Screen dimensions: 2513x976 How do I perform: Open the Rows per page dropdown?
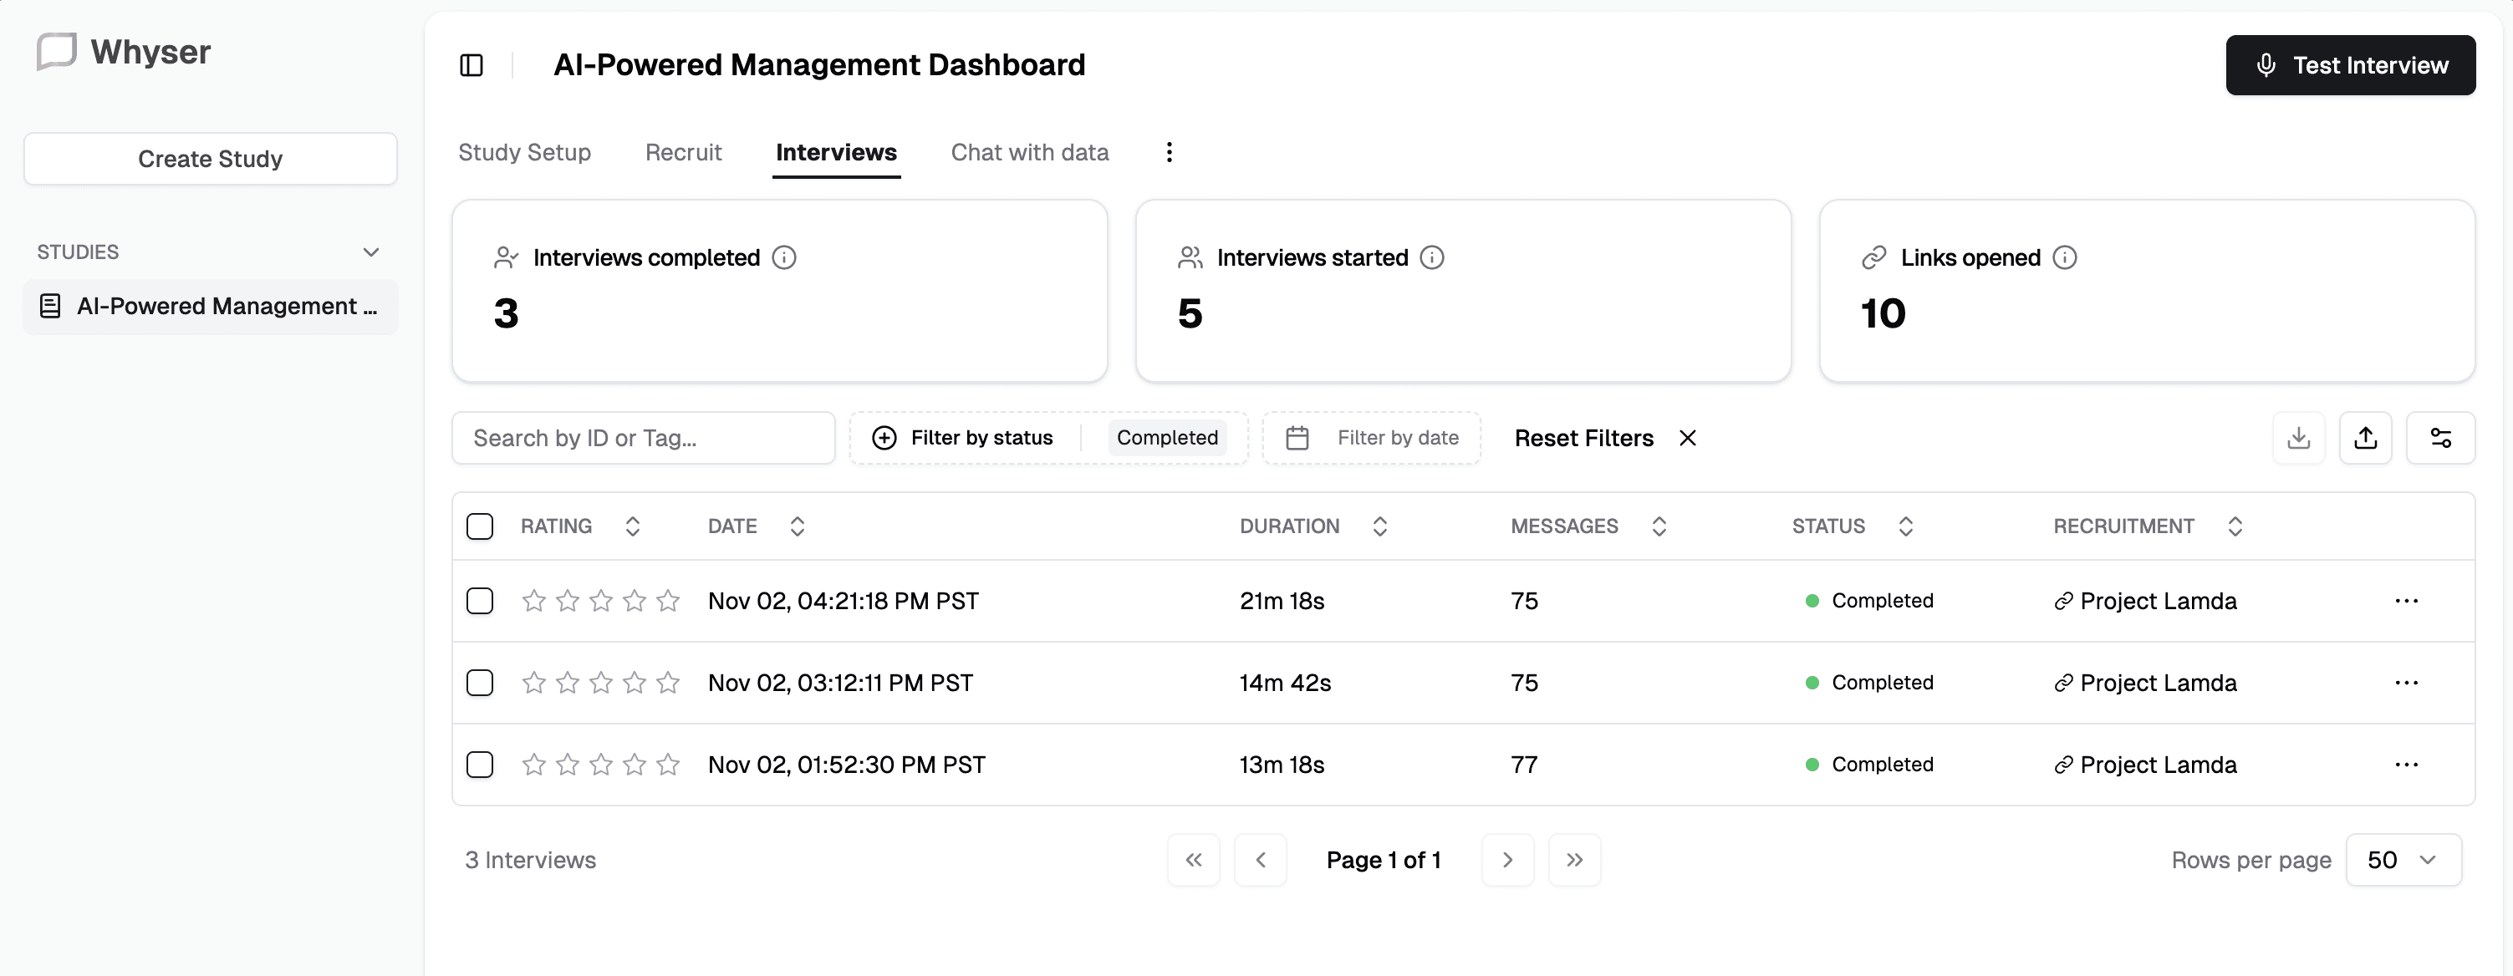click(2403, 860)
